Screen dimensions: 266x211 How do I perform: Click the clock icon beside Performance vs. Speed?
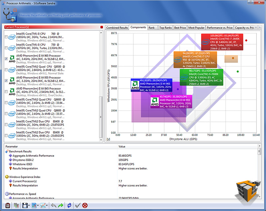7,194
